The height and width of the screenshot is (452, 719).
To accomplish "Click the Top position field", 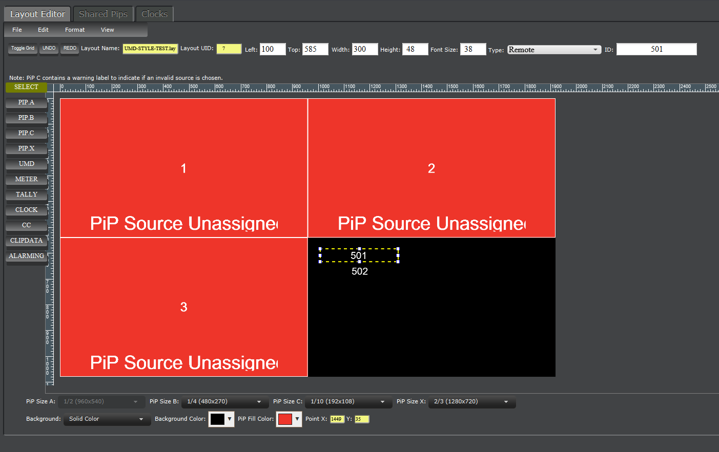I will [x=315, y=49].
